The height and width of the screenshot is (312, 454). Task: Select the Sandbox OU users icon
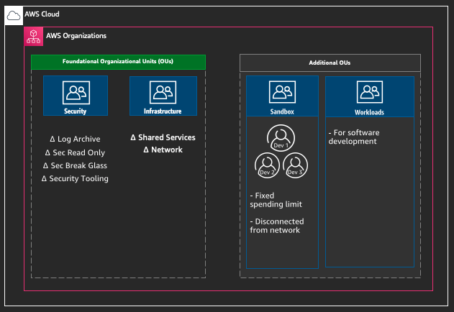[282, 92]
